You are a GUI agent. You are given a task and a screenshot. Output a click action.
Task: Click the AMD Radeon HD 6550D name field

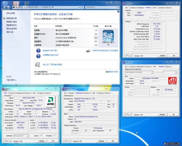(x=150, y=78)
